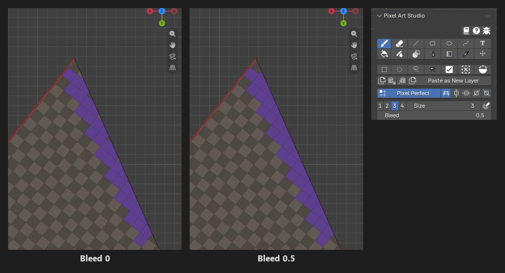505x273 pixels.
Task: Click the panel drag handle dots
Action: point(487,16)
